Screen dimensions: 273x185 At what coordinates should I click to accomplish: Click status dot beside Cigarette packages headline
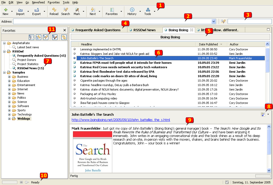[x=74, y=81]
